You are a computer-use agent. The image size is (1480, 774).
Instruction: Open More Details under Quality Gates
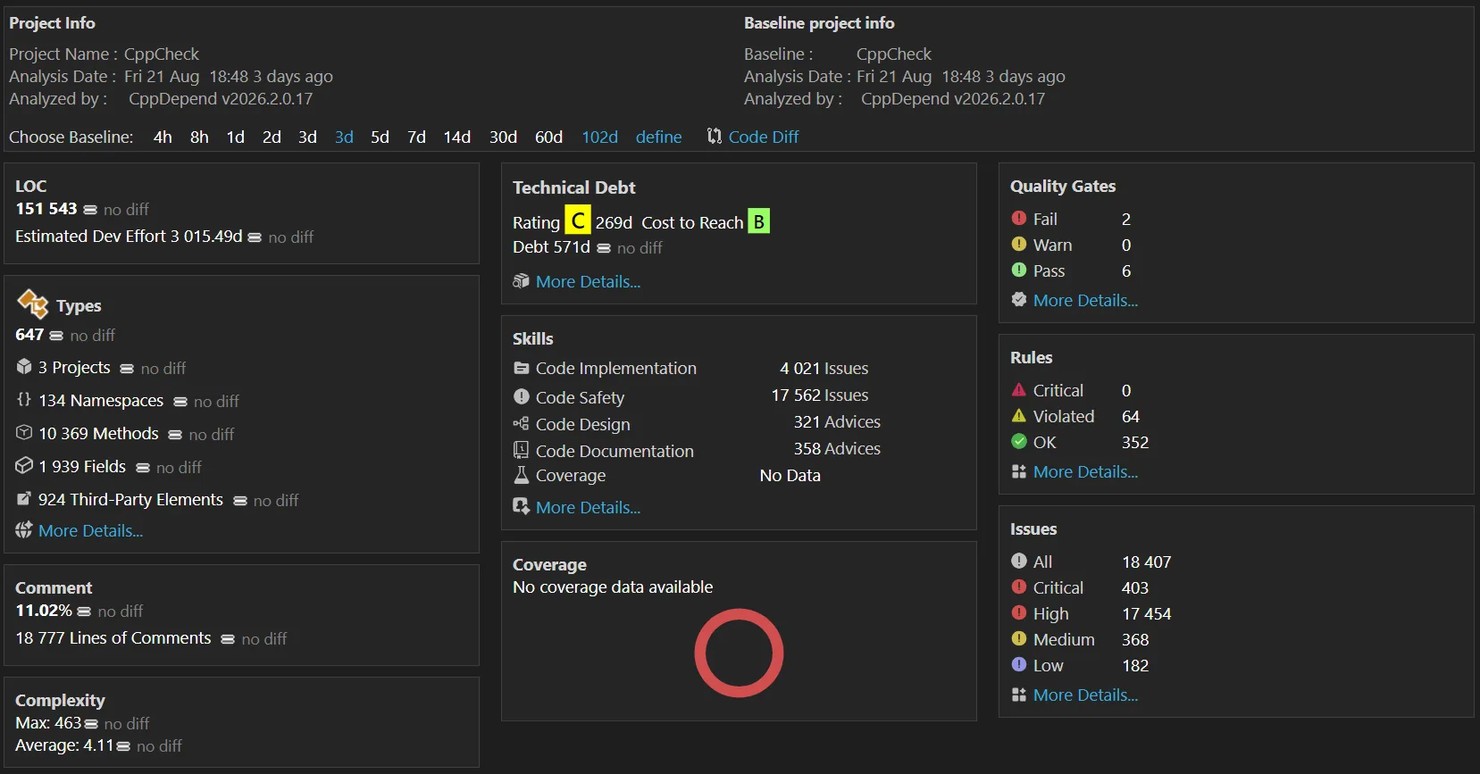pyautogui.click(x=1085, y=300)
